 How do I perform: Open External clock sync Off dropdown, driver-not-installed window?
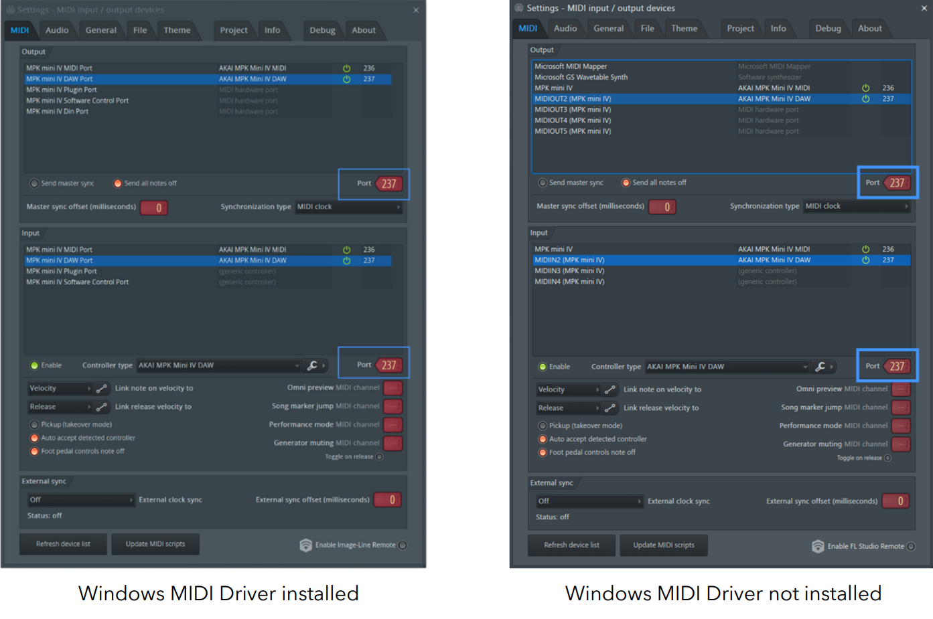[x=589, y=501]
